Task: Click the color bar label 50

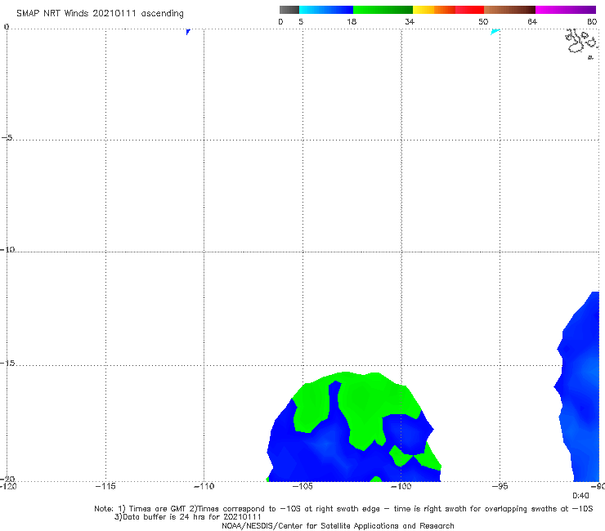Action: click(483, 22)
